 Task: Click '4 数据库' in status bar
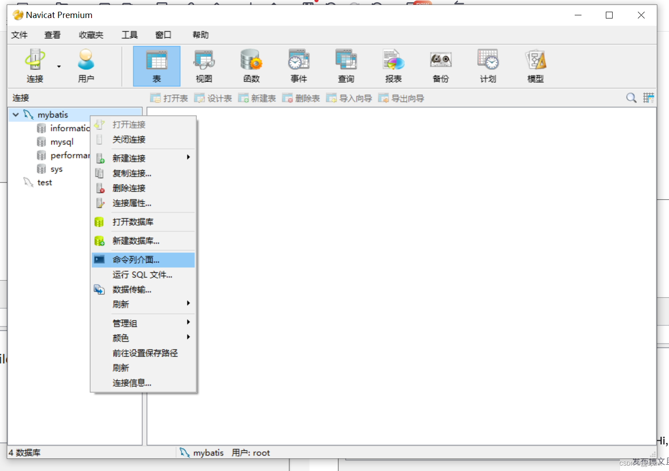(x=25, y=453)
